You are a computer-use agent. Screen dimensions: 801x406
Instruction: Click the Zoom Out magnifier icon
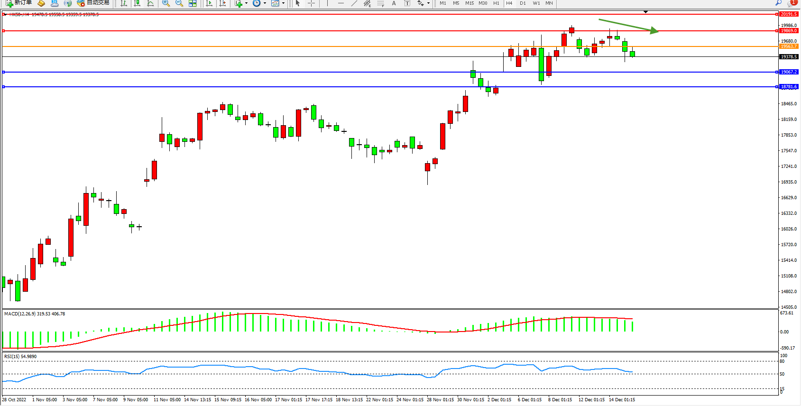click(179, 3)
